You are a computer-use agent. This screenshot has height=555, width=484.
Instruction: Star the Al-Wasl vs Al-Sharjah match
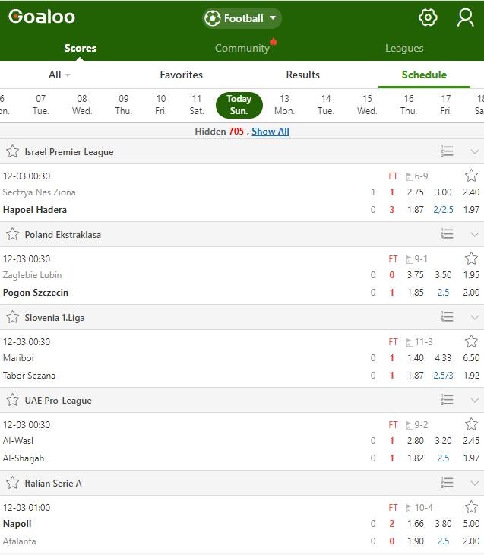(471, 424)
